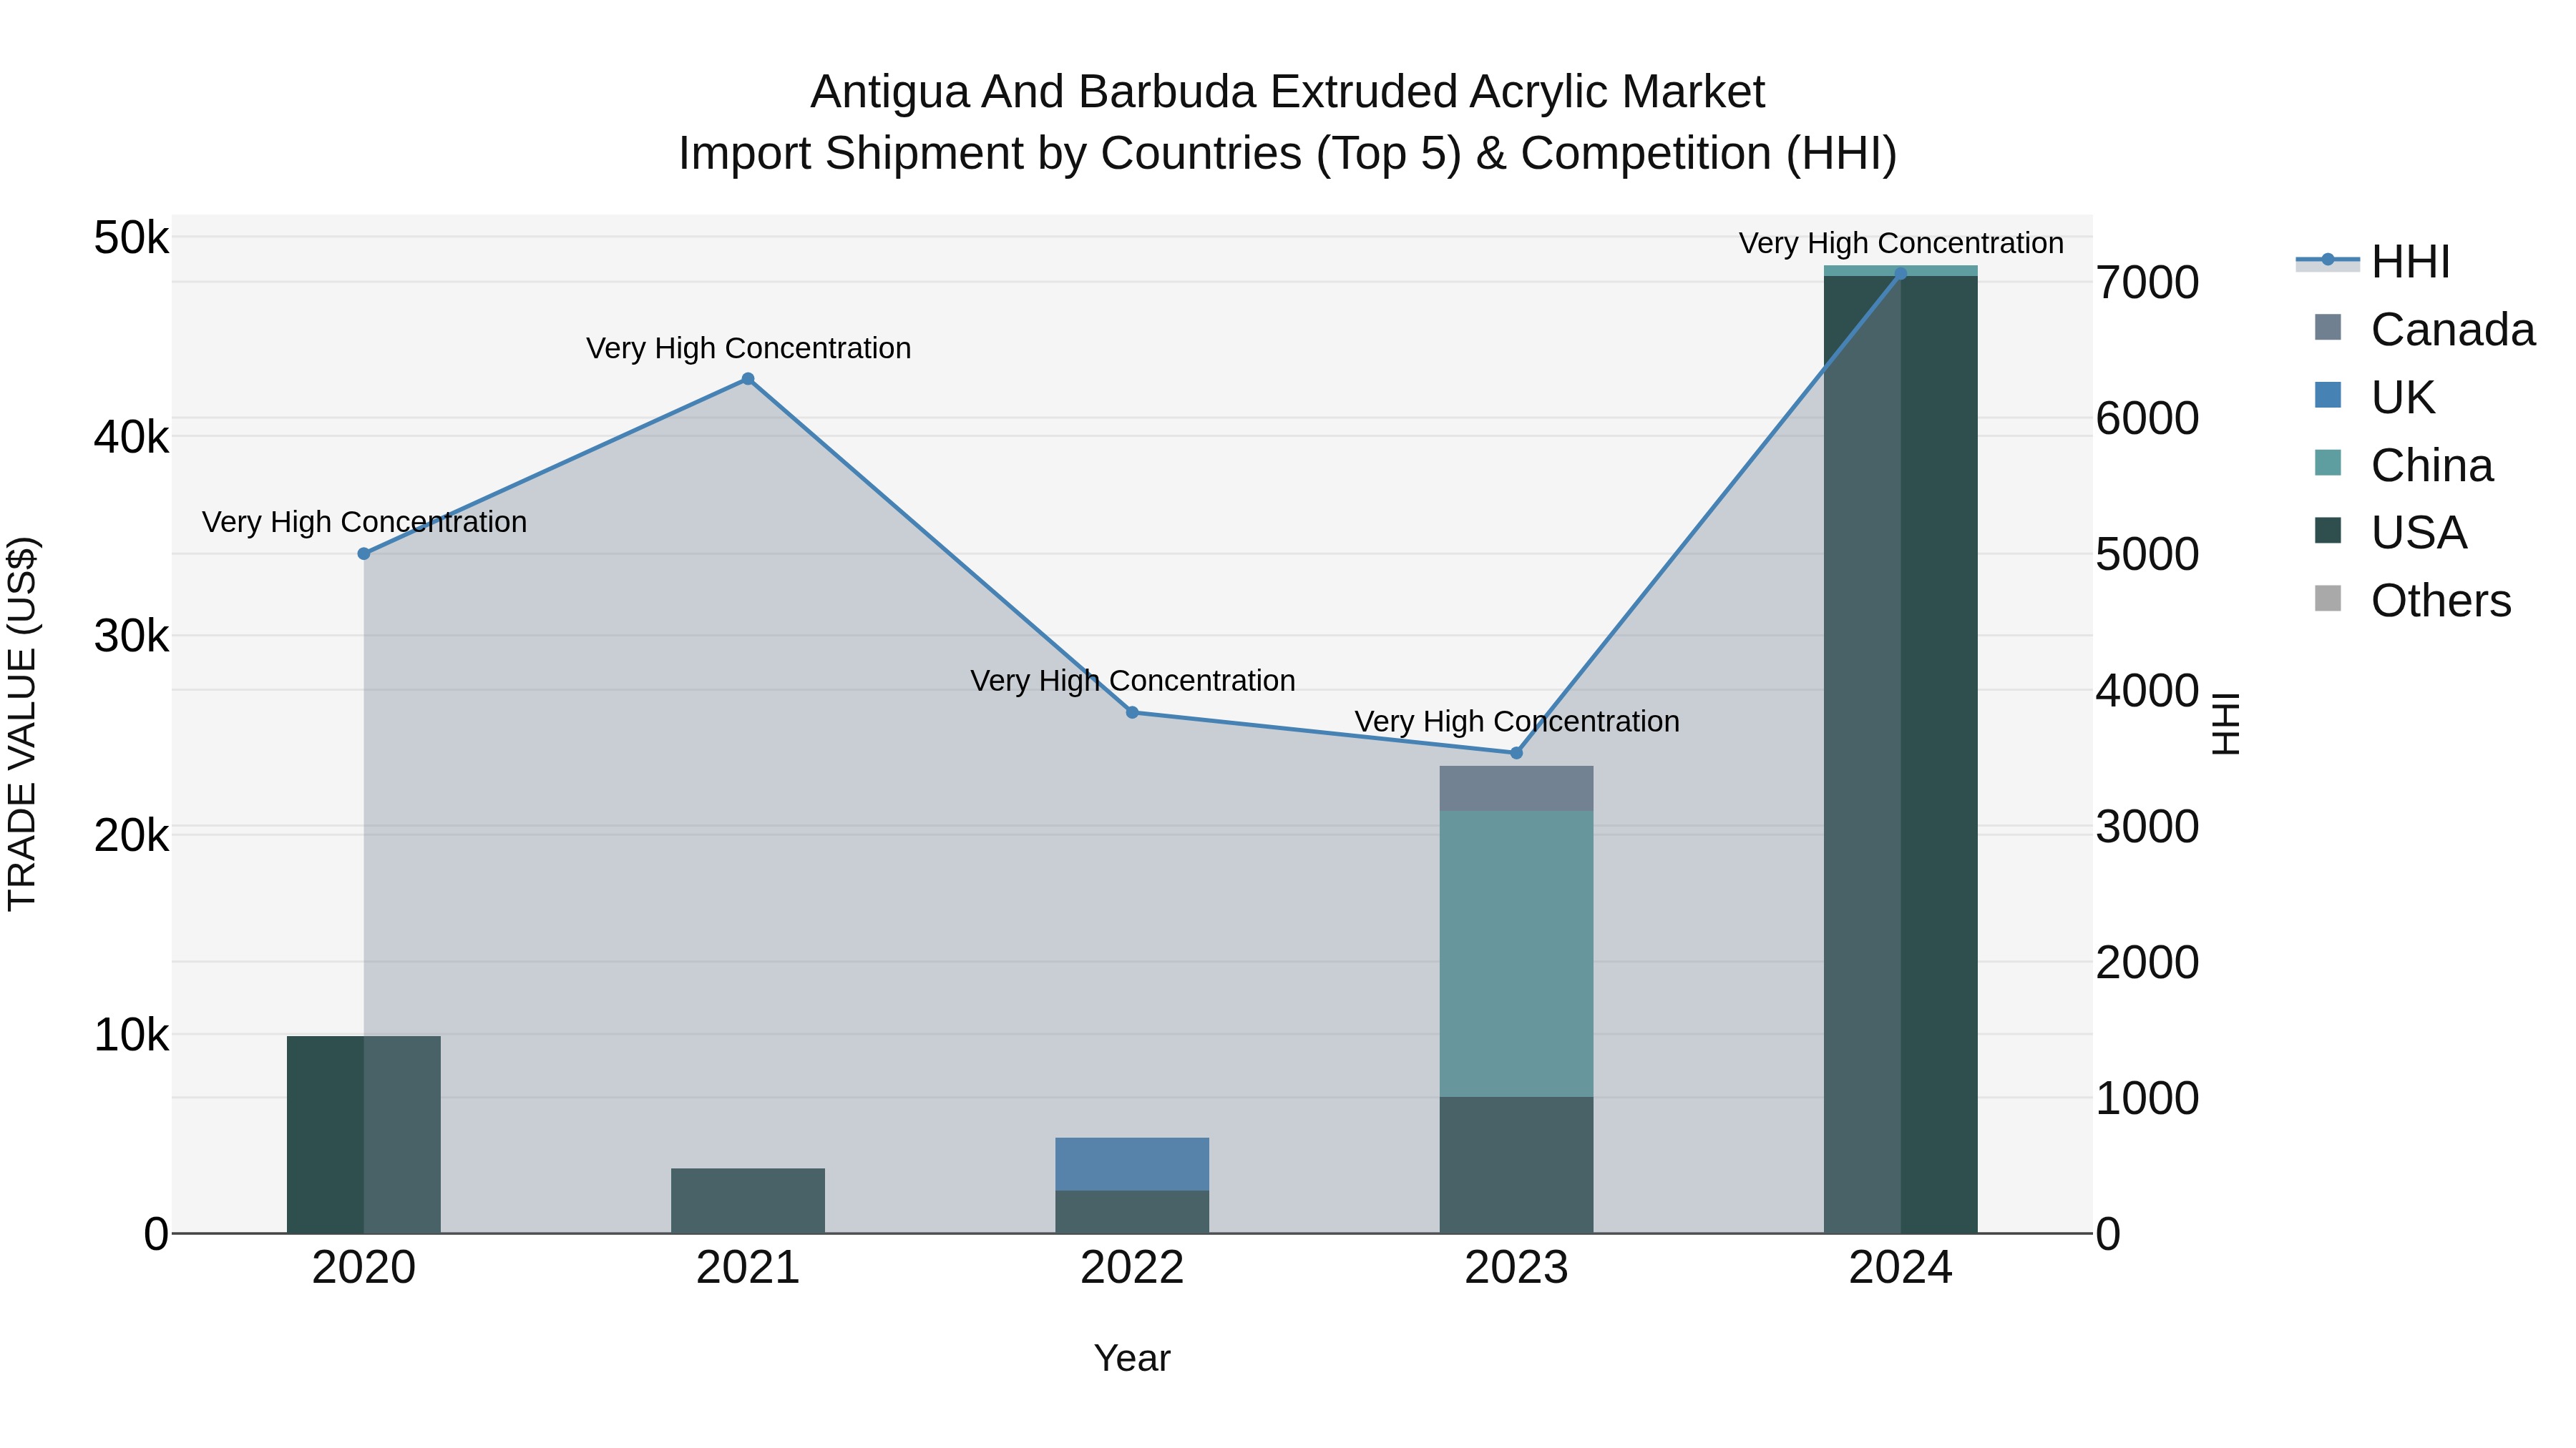Click the 2022 USA bar segment
The image size is (2576, 1448).
coord(1132,1212)
